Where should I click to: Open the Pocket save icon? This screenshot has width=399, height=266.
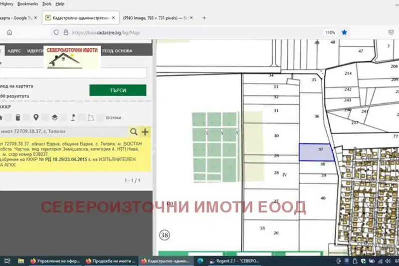pyautogui.click(x=391, y=32)
